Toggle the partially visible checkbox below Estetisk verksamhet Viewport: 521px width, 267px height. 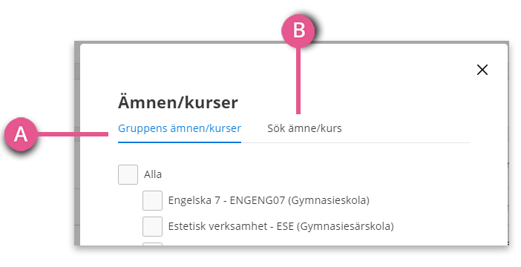pos(152,244)
